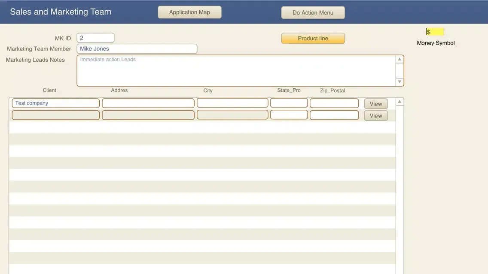Select the Test company client field

[x=56, y=103]
